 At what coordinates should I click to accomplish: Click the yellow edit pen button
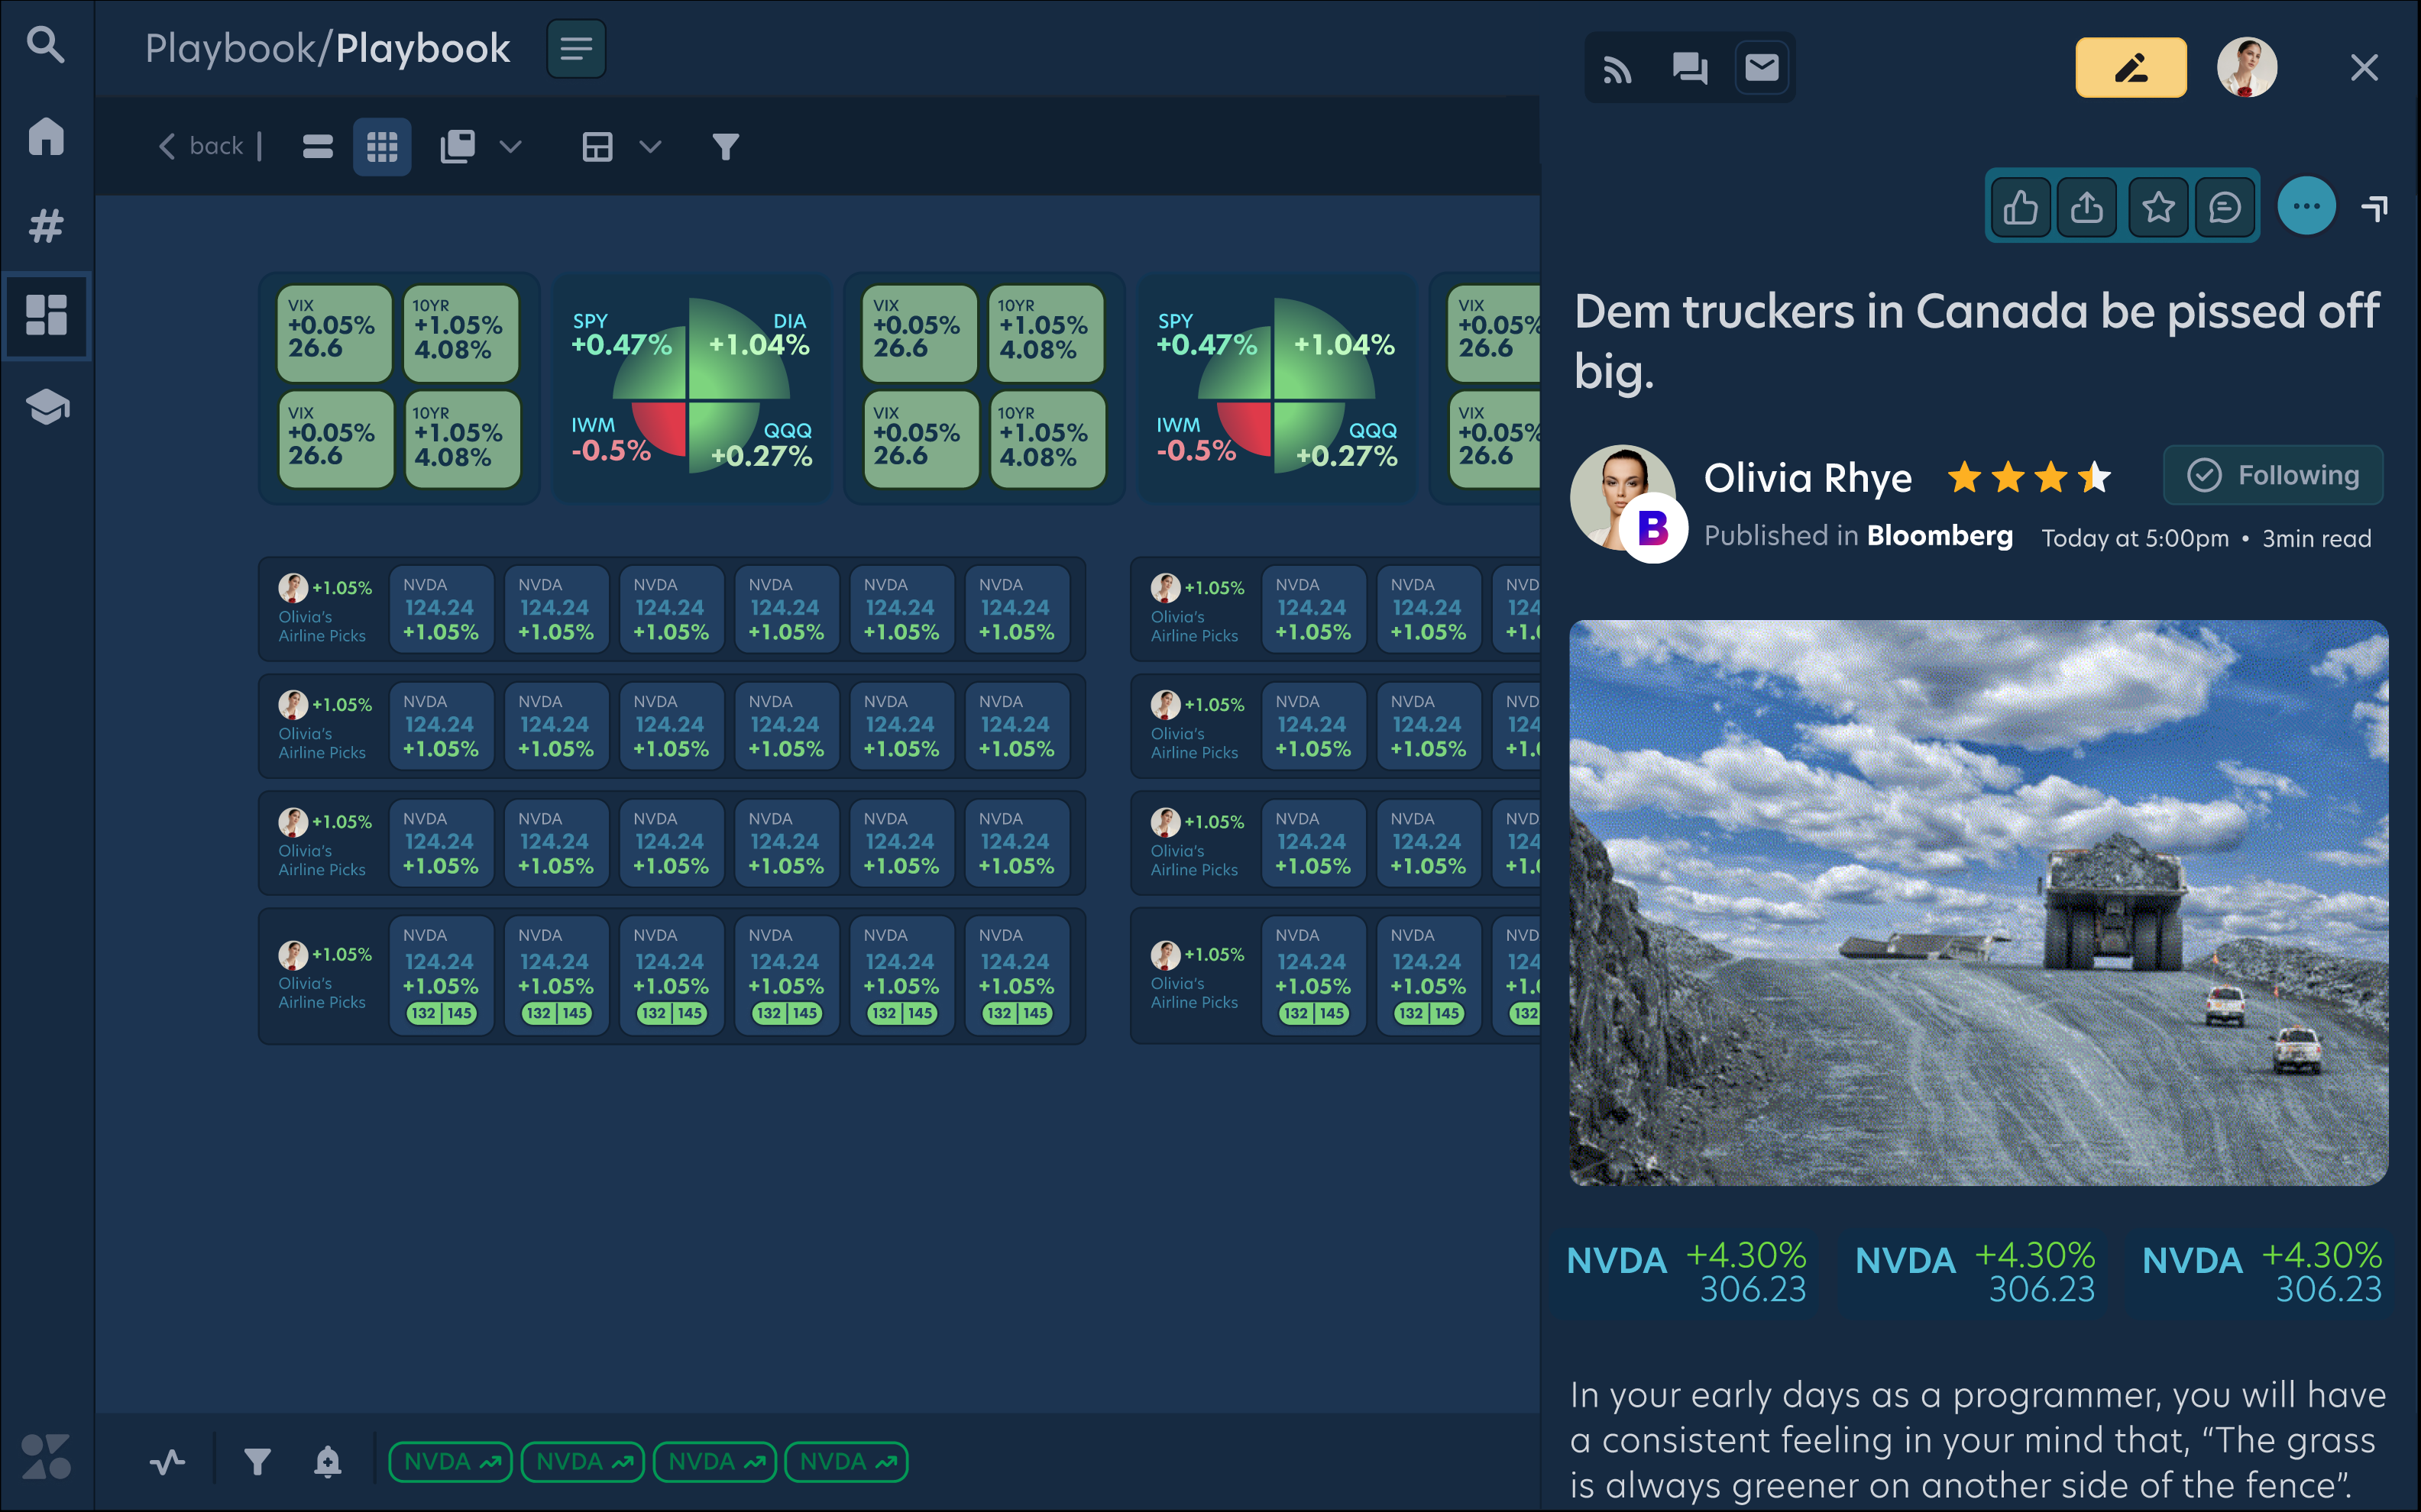(2131, 67)
